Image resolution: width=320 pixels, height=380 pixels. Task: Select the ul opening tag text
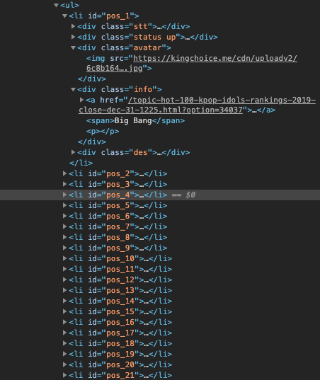(x=70, y=5)
